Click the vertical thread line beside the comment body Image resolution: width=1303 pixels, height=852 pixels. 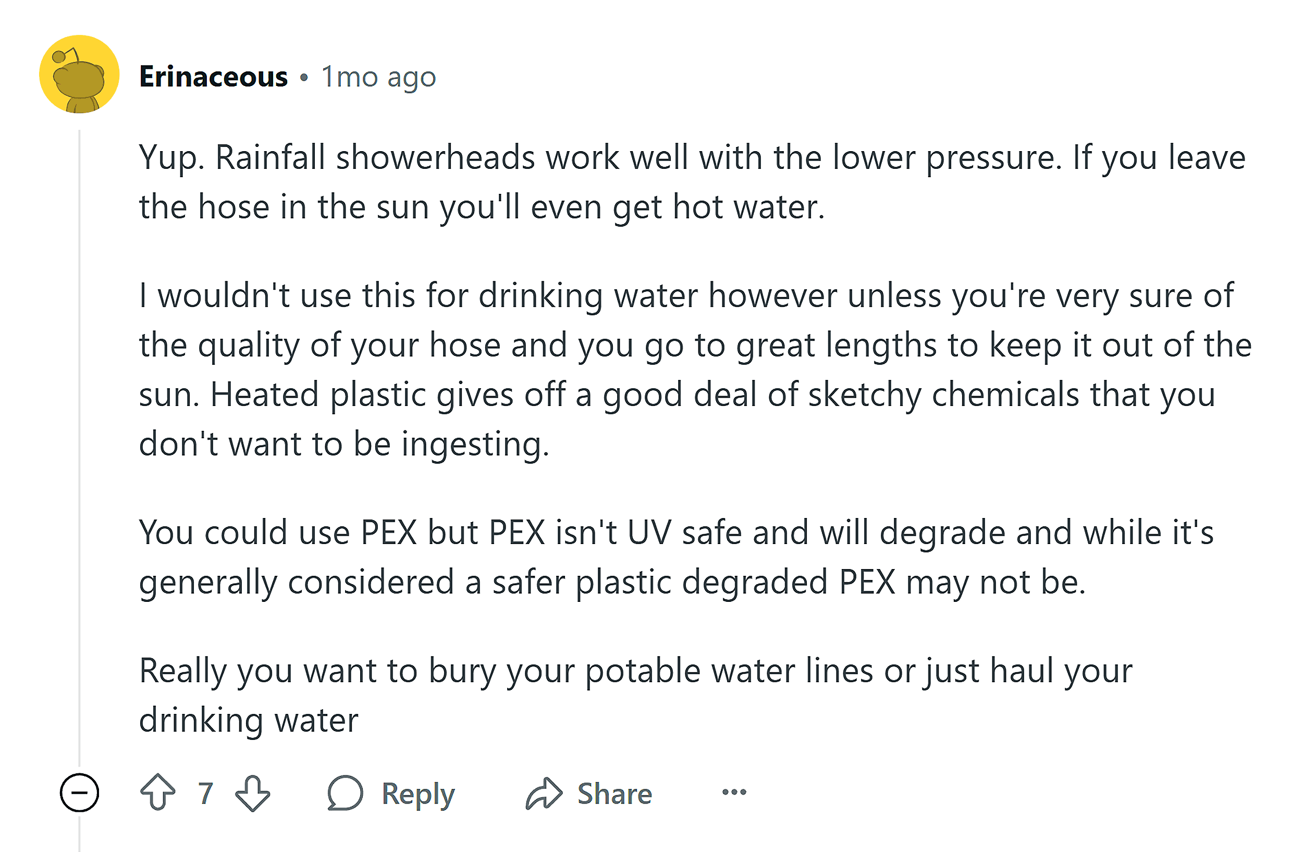click(x=79, y=438)
